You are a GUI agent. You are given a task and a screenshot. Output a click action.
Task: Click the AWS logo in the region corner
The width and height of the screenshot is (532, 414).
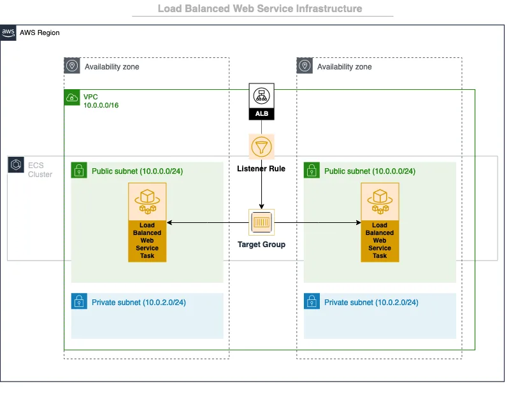click(x=8, y=32)
